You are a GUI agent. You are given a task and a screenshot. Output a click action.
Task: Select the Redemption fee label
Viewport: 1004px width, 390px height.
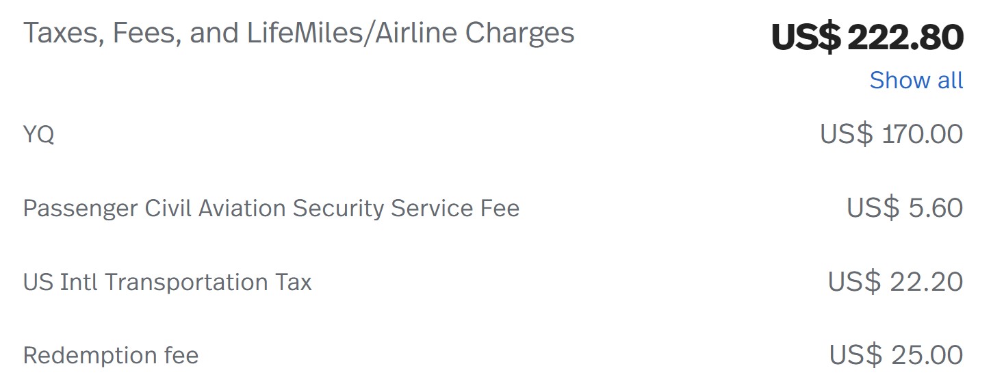(x=111, y=356)
